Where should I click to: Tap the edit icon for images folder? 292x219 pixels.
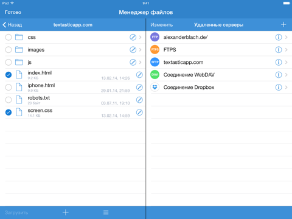pyautogui.click(x=133, y=50)
